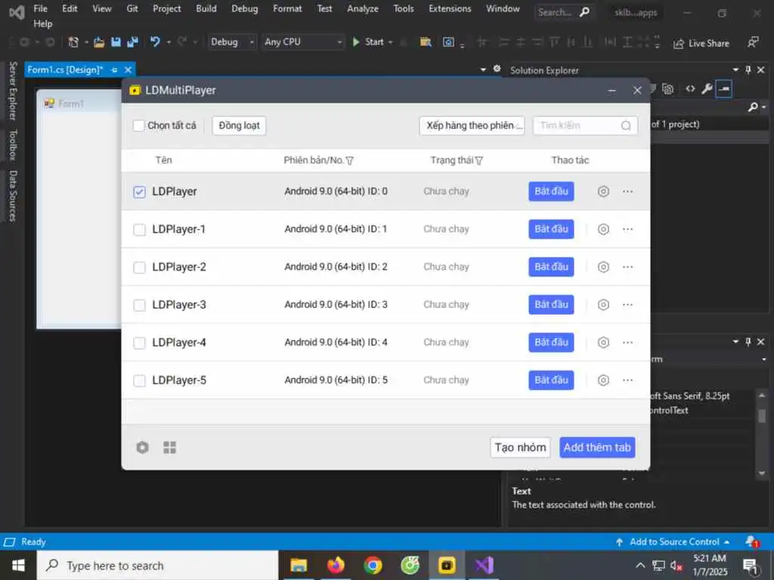Open Xếp hàng theo phiên sort dropdown

pyautogui.click(x=472, y=126)
